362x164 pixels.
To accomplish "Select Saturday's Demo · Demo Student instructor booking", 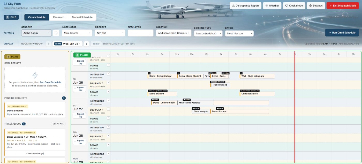I will [x=164, y=103].
